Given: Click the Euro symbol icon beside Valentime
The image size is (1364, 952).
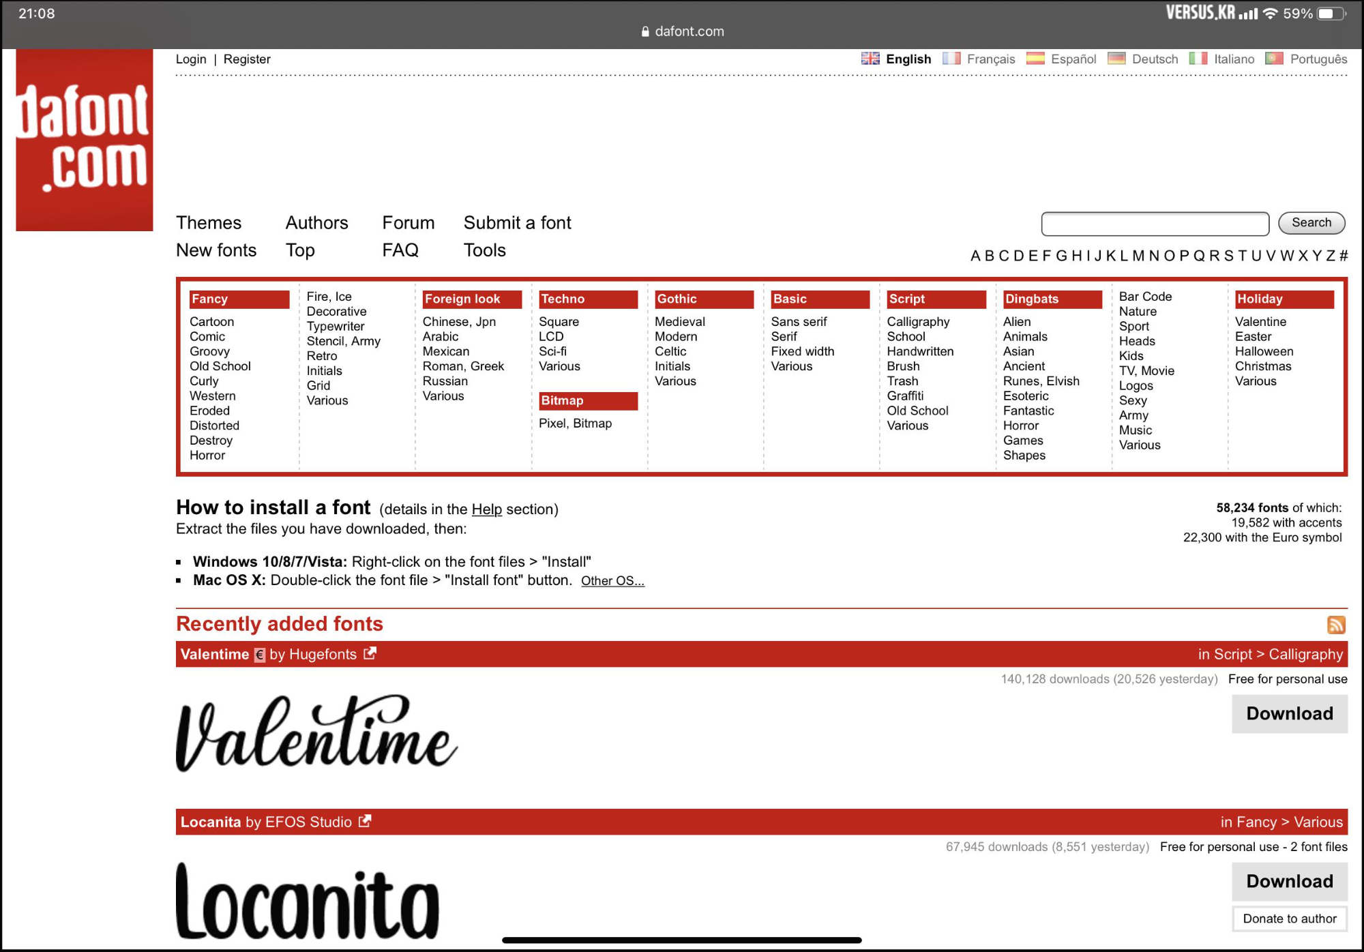Looking at the screenshot, I should pos(259,655).
